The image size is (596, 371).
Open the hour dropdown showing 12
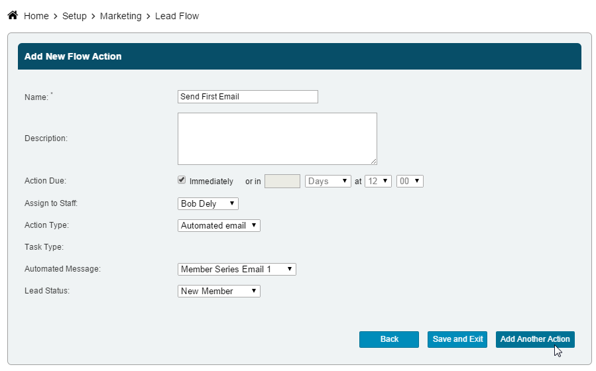(378, 181)
